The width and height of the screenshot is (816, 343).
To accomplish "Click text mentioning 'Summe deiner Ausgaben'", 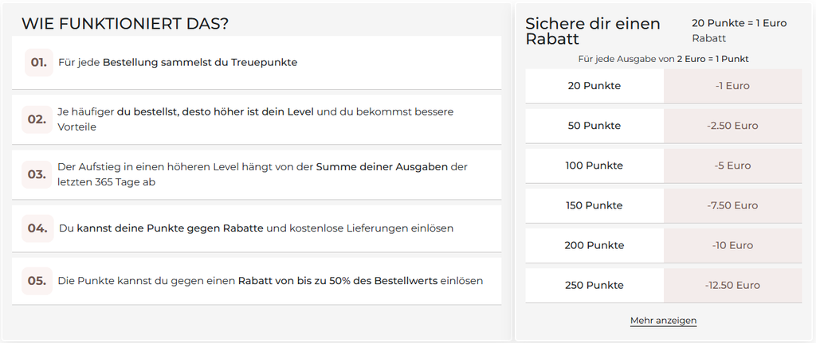I will pyautogui.click(x=262, y=174).
